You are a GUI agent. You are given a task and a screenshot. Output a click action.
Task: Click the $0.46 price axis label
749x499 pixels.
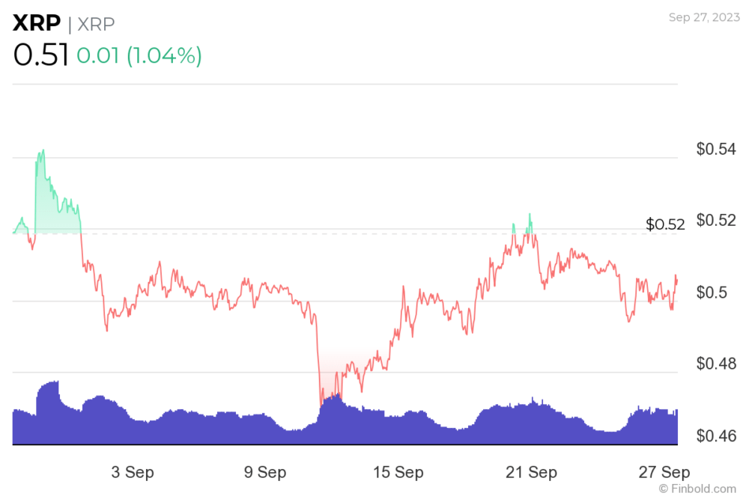716,435
